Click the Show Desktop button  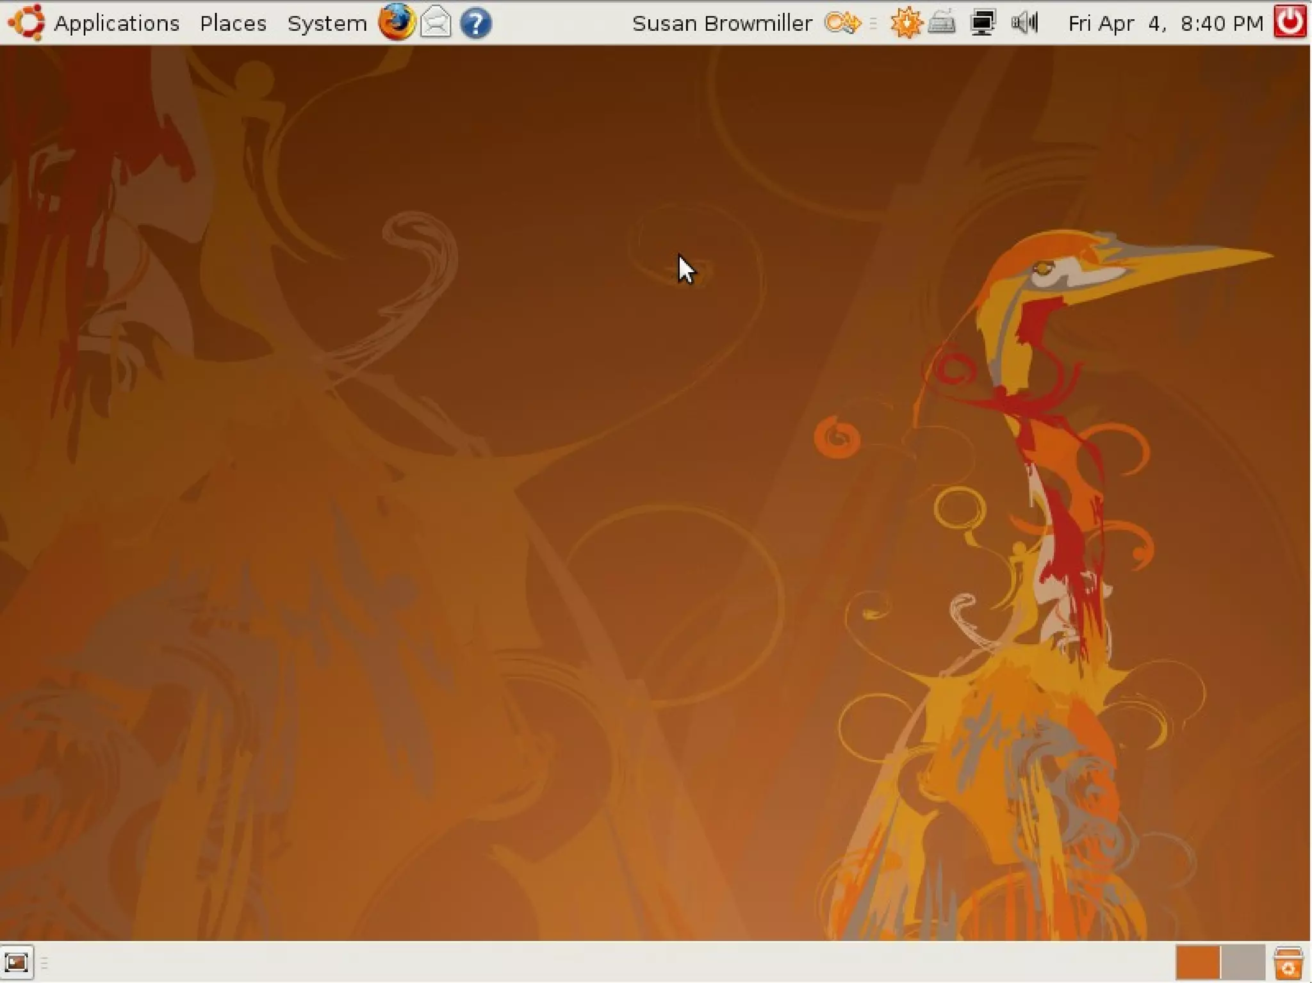coord(17,962)
